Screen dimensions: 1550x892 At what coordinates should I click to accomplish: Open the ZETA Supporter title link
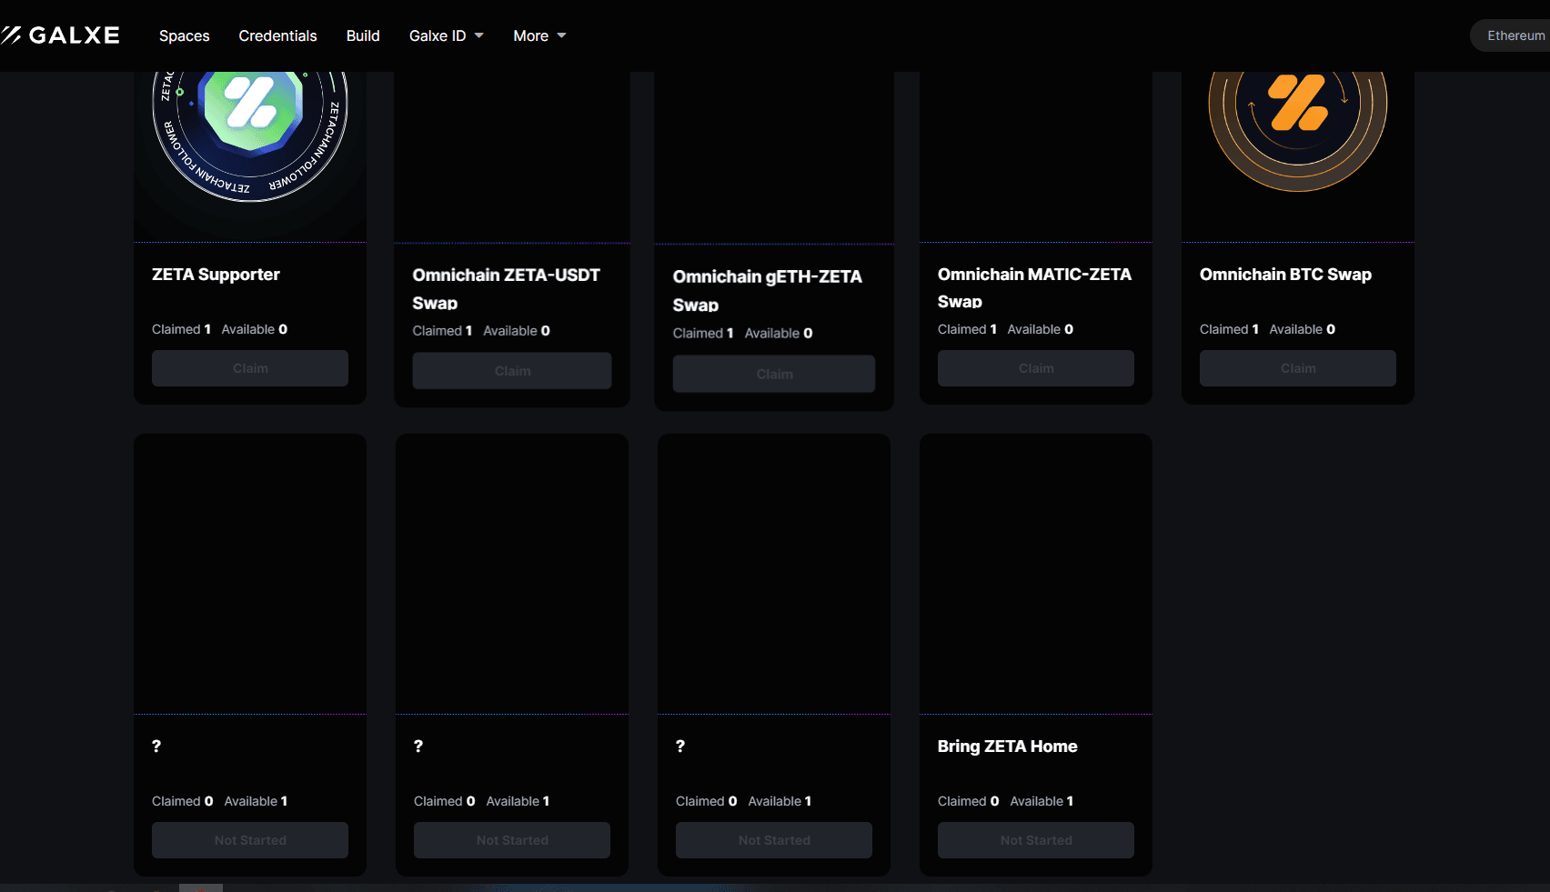click(x=216, y=275)
